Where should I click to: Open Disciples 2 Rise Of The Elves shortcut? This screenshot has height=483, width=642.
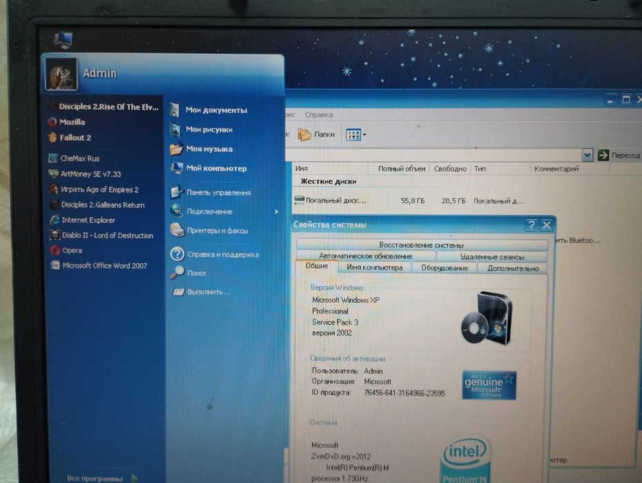(104, 107)
